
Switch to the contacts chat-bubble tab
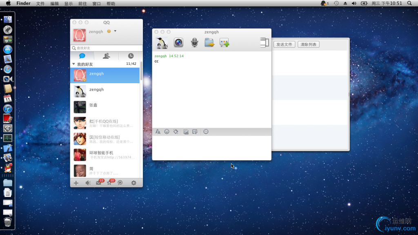point(82,55)
